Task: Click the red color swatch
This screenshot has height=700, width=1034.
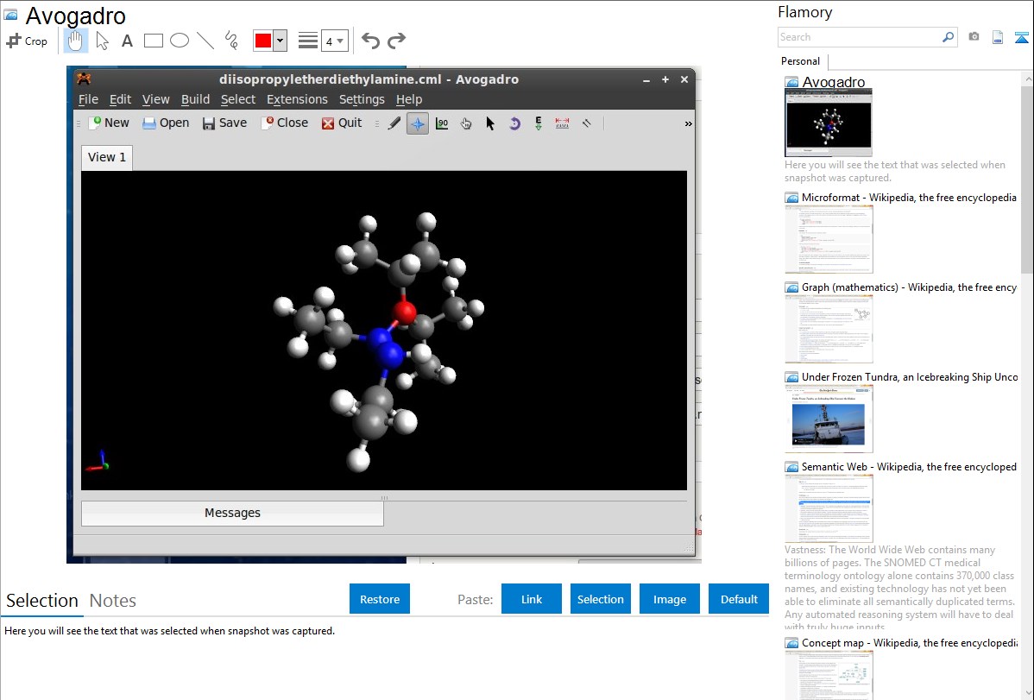Action: coord(263,41)
